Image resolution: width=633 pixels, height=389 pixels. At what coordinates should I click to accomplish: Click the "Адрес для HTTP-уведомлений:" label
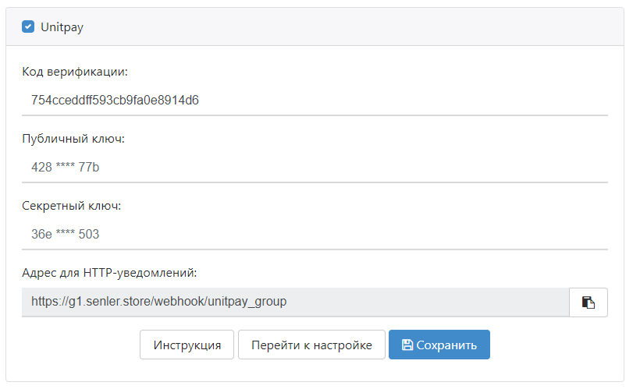[x=110, y=273]
